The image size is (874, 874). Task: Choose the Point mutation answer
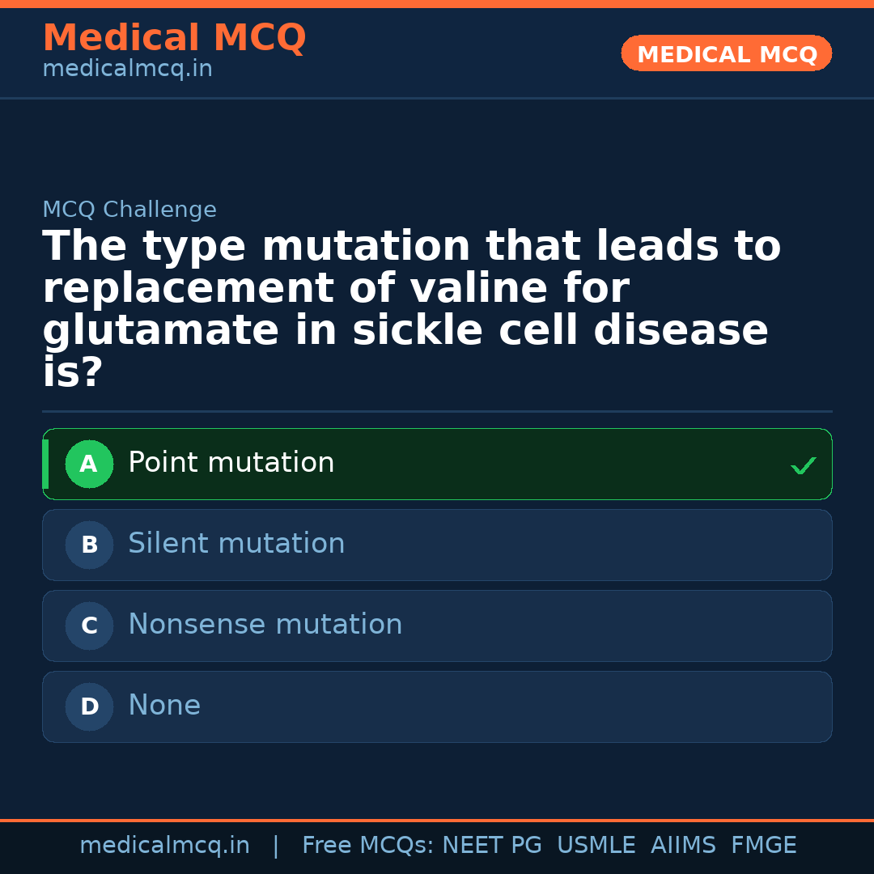[231, 463]
